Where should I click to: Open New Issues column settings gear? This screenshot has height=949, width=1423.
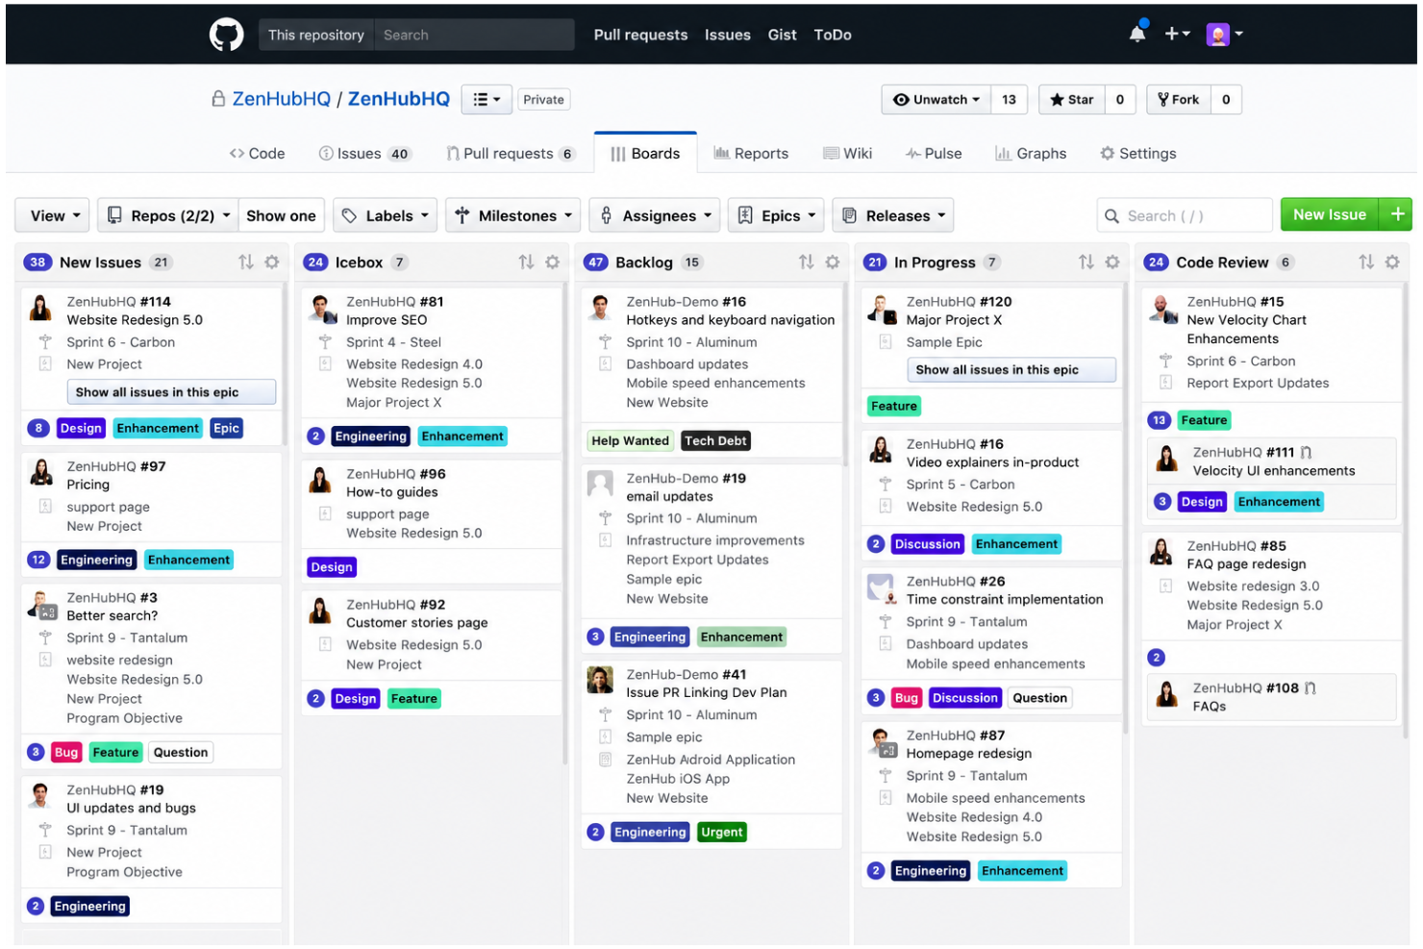click(272, 262)
